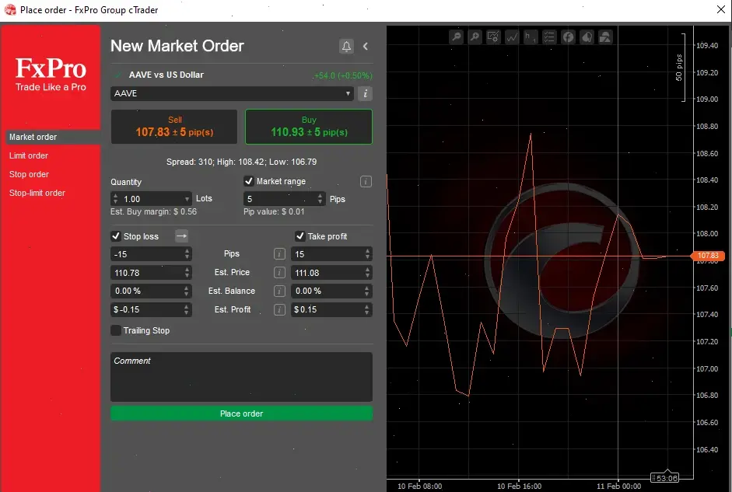Switch to the Limit order tab
Screen dimensions: 732x492
pyautogui.click(x=29, y=155)
